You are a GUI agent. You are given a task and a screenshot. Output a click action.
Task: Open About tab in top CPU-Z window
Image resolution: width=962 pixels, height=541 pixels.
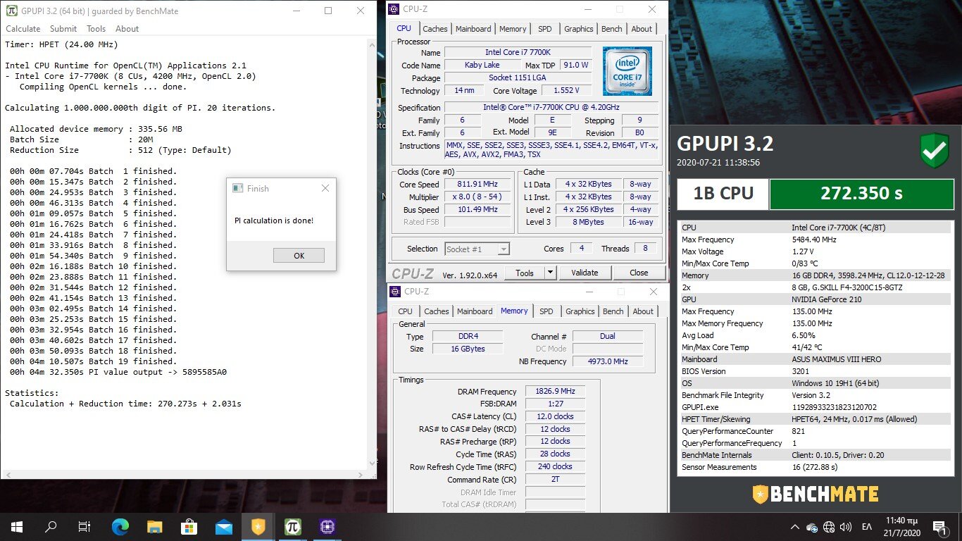click(x=642, y=29)
